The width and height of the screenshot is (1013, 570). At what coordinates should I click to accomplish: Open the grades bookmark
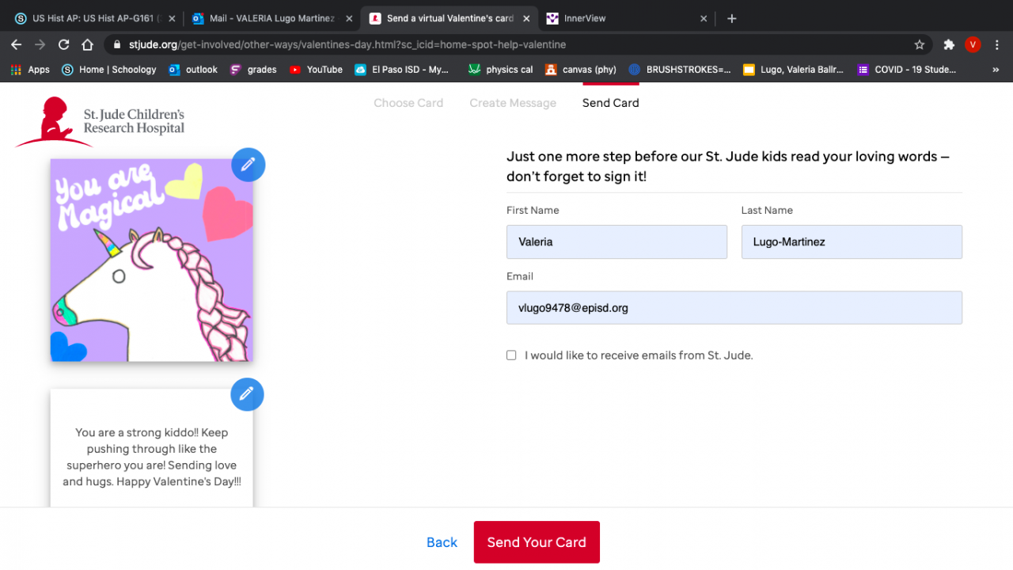(x=253, y=70)
